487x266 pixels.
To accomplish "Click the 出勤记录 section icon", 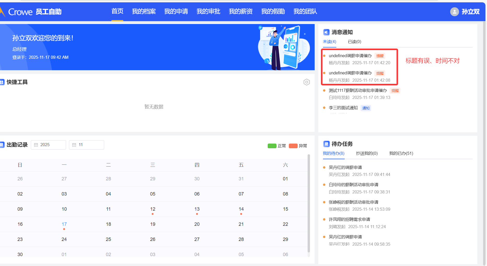I will tap(2, 145).
